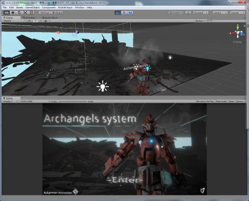Click the cloud services icon
The image size is (249, 201).
[188, 13]
